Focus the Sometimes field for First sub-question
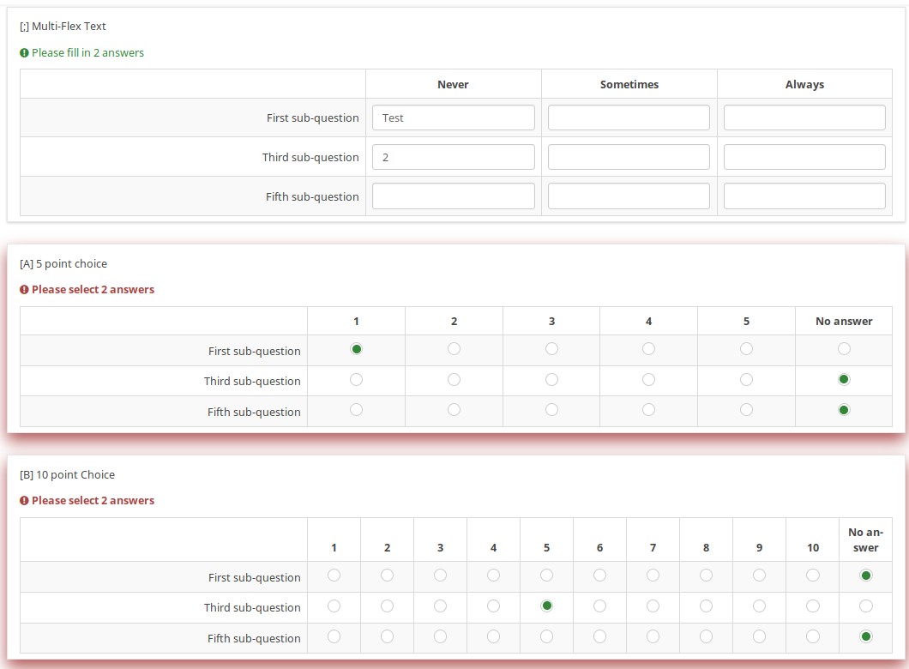Image resolution: width=909 pixels, height=669 pixels. 629,118
